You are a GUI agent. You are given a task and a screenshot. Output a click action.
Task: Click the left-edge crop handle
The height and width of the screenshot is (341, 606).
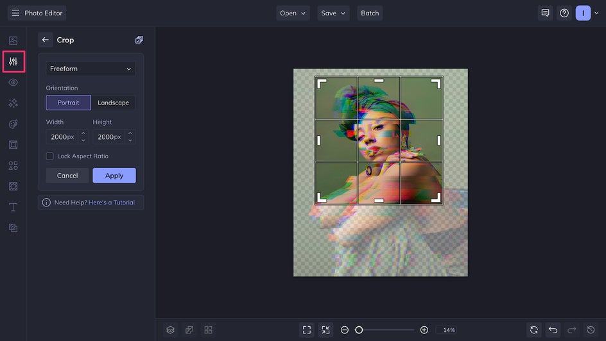click(319, 140)
